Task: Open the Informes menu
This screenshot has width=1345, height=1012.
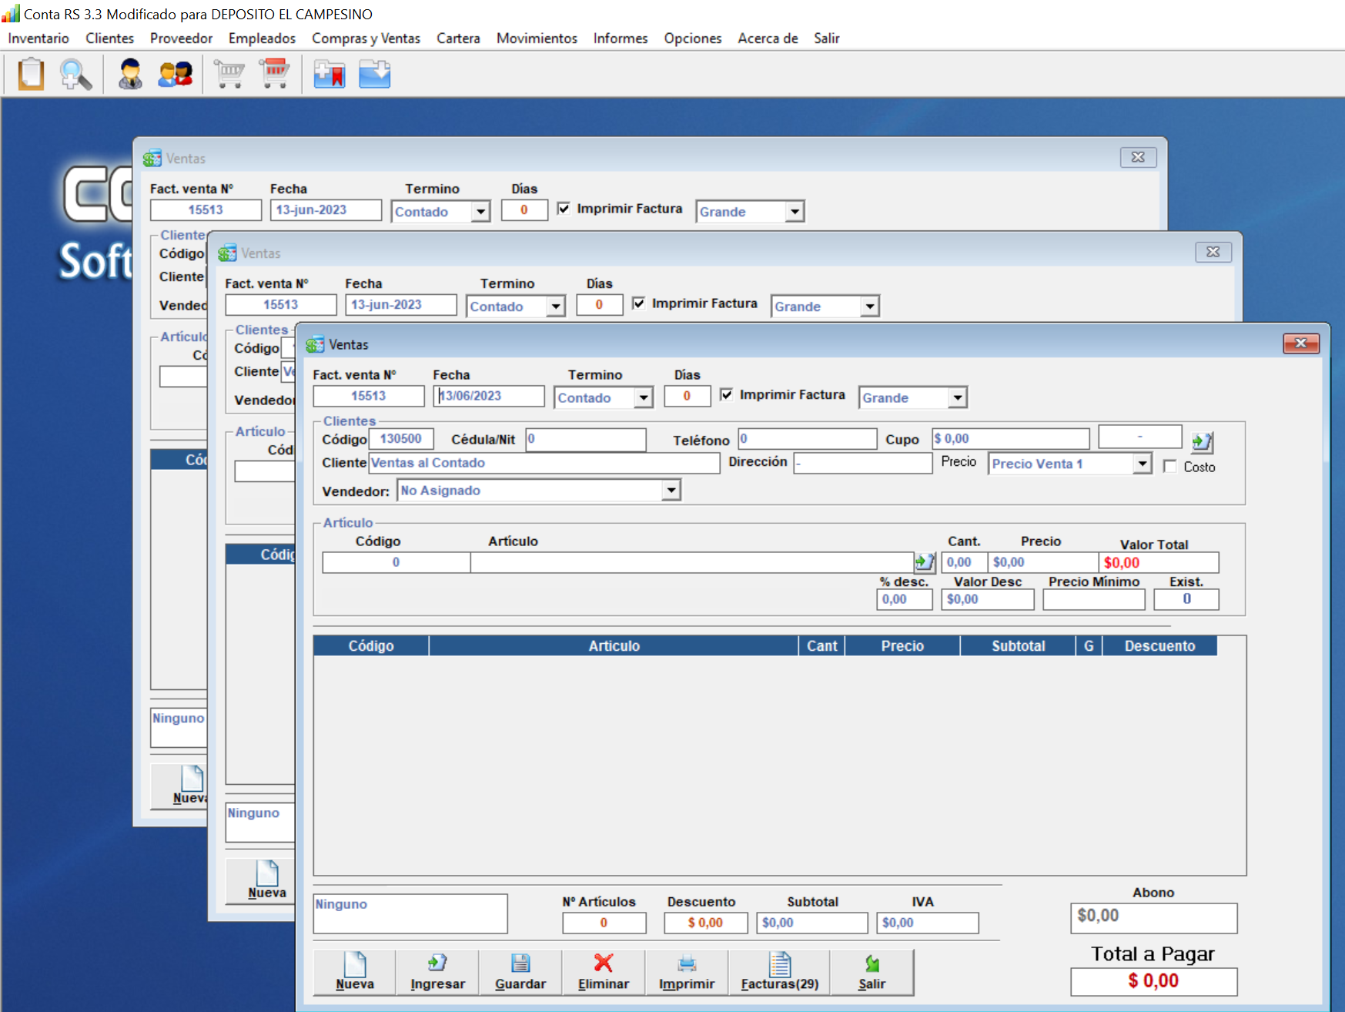Action: pos(620,39)
